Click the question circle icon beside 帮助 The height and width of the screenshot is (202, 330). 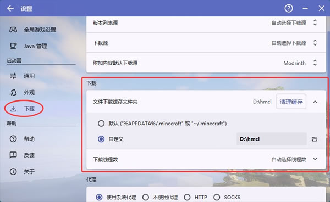coord(13,139)
